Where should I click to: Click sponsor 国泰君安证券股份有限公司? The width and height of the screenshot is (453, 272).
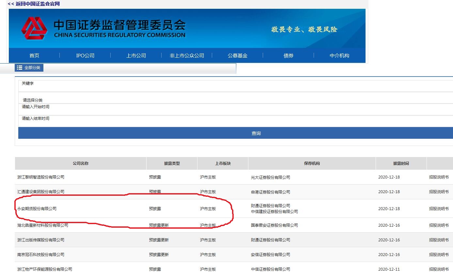[x=274, y=225]
